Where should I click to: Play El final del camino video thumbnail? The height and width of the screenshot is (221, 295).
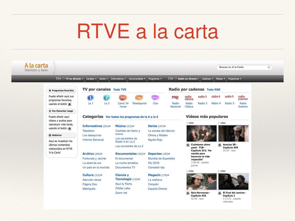click(233, 182)
